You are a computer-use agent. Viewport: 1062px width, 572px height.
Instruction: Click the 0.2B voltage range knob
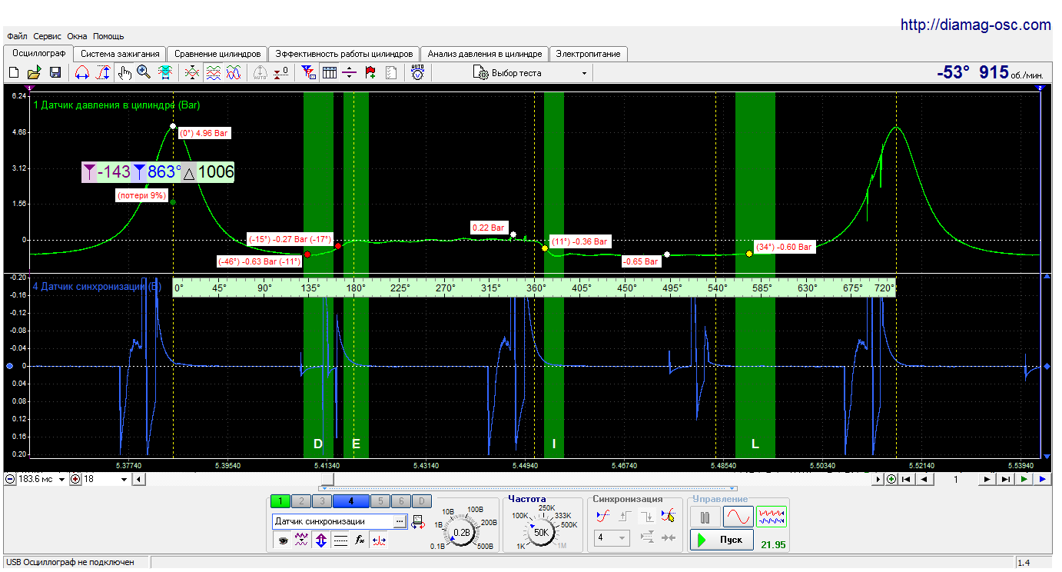(x=463, y=532)
